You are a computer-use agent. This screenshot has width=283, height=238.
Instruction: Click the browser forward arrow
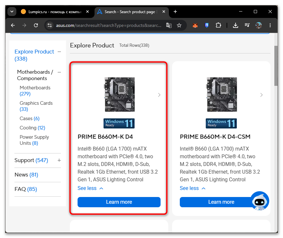pyautogui.click(x=24, y=25)
